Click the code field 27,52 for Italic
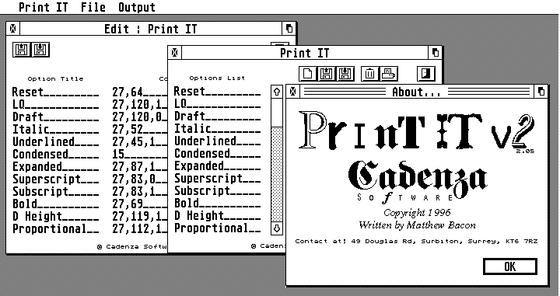 (x=140, y=130)
